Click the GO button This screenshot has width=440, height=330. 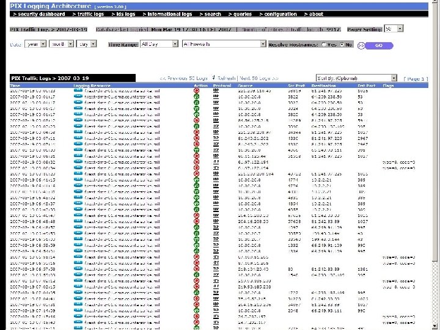coord(375,45)
